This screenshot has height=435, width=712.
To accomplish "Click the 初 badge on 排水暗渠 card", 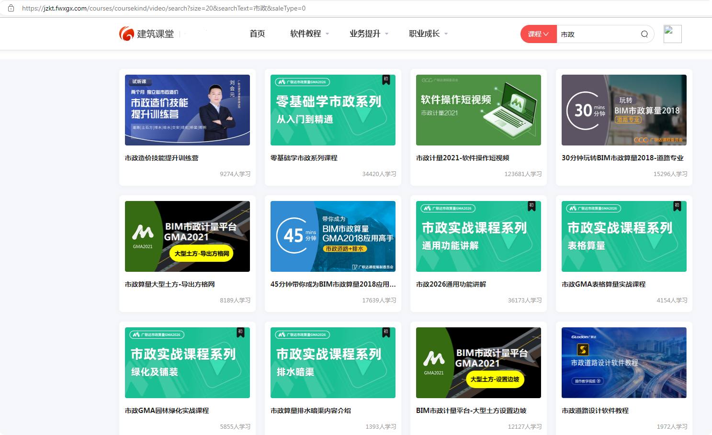I will [x=386, y=332].
